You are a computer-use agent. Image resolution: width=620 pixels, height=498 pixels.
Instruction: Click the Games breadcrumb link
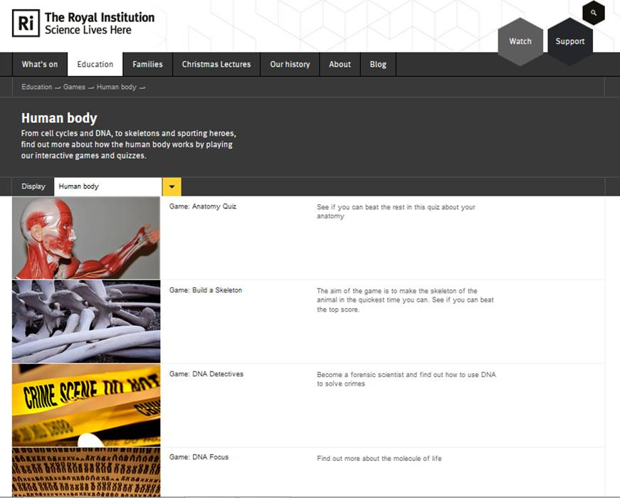74,87
